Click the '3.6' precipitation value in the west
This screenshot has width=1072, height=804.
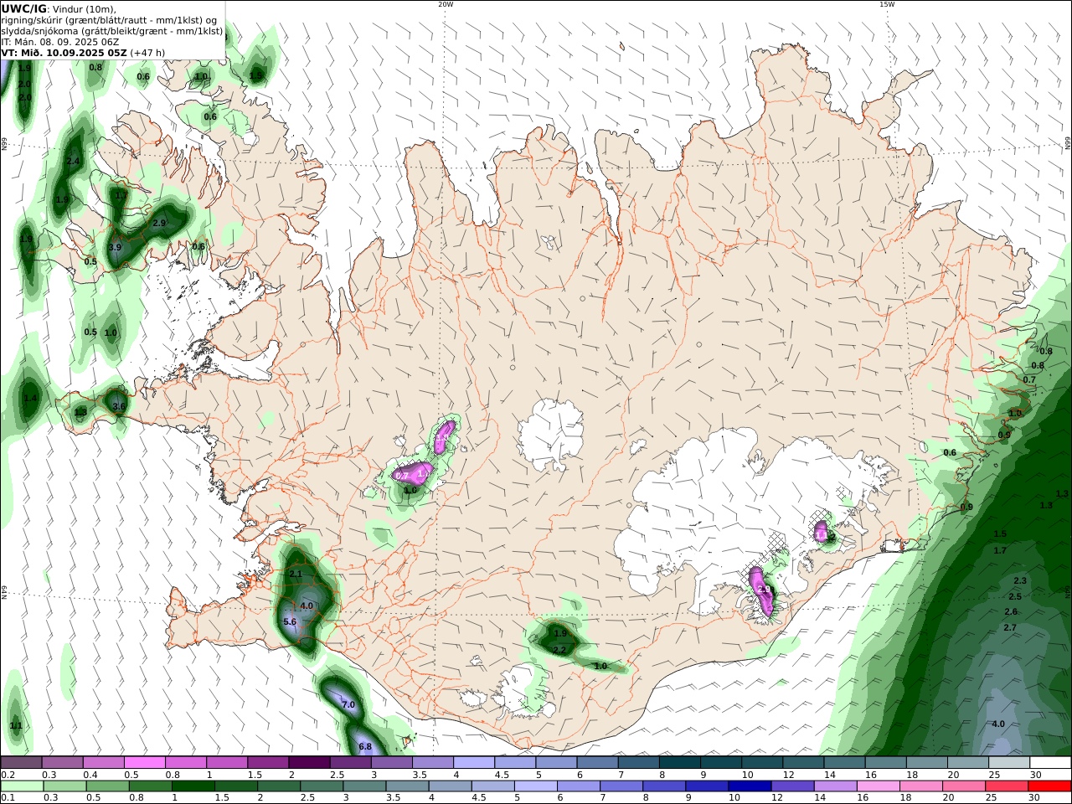[119, 407]
